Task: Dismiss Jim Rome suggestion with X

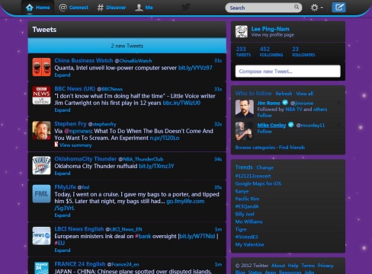Action: pyautogui.click(x=338, y=103)
